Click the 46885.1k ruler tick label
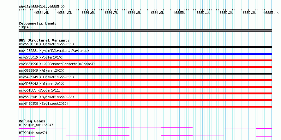This screenshot has width=281, height=140. [202, 13]
